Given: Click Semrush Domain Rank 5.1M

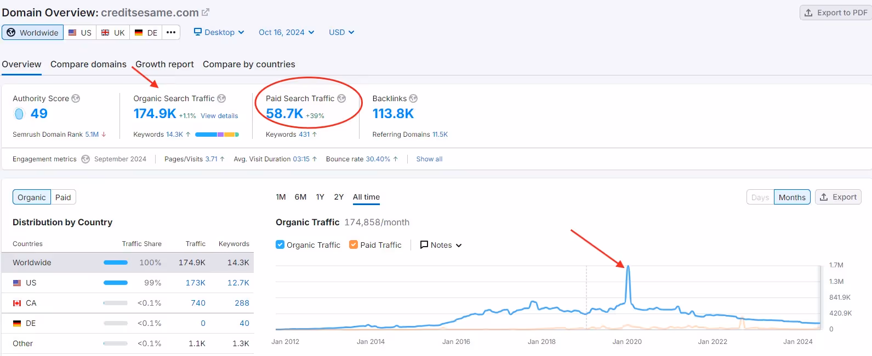Looking at the screenshot, I should coord(92,135).
